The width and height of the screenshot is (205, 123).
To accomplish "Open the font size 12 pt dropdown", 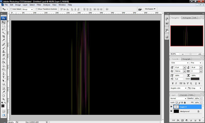I will click(184, 67).
